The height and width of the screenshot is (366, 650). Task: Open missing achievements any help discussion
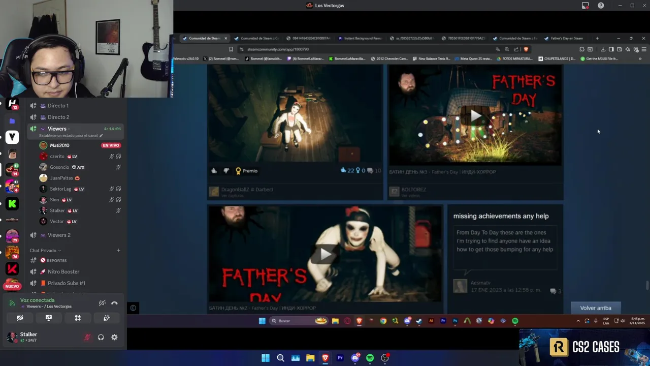(501, 216)
